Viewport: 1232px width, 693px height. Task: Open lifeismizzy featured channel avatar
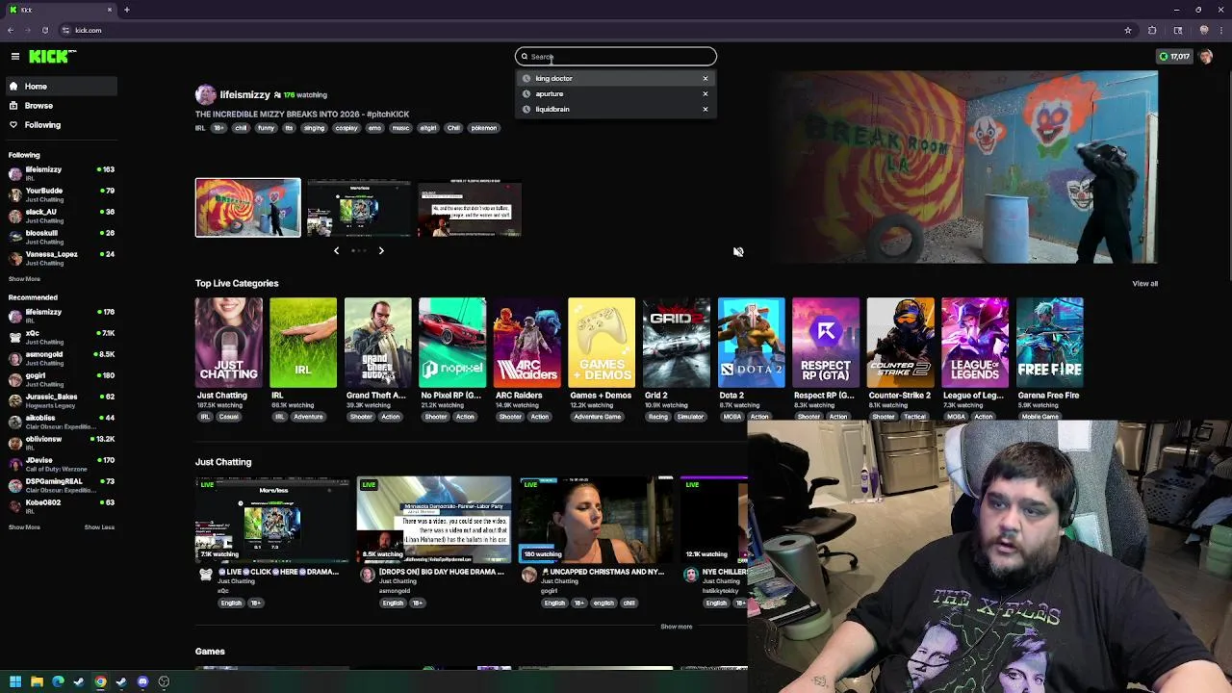tap(205, 94)
